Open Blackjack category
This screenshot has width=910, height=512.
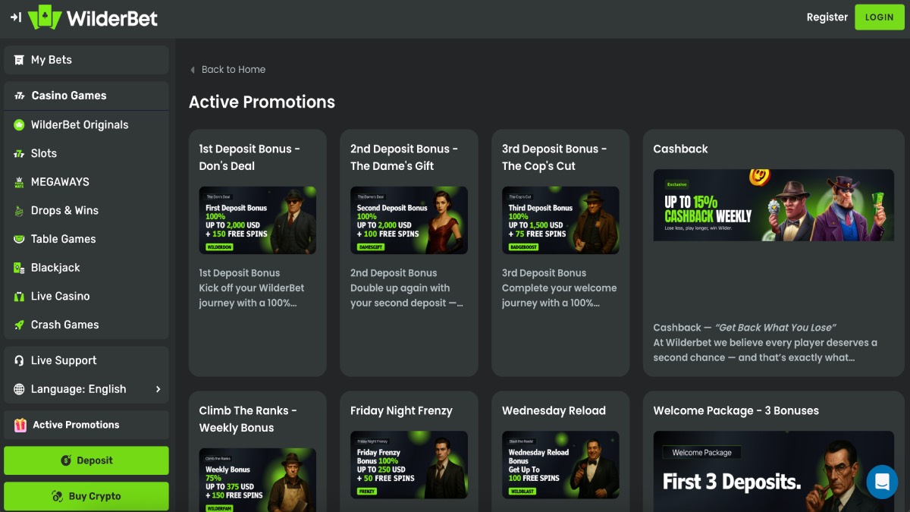point(55,268)
